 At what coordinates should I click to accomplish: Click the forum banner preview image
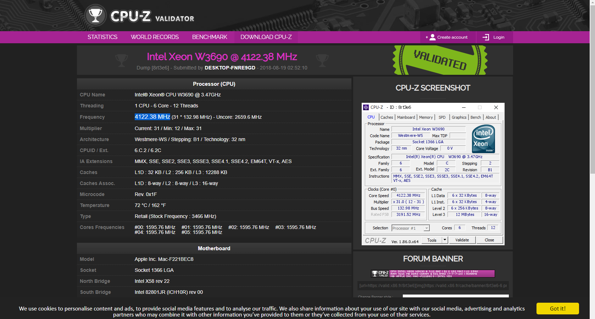pos(433,273)
